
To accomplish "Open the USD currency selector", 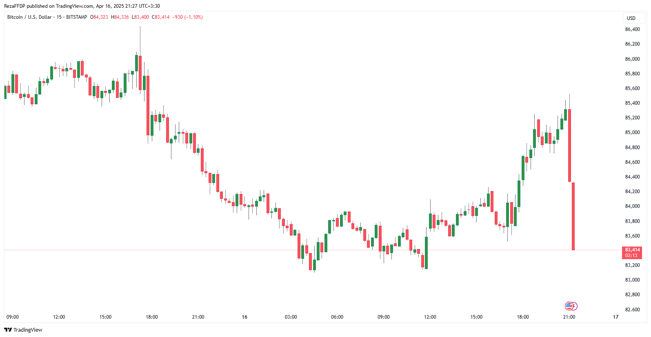I will pyautogui.click(x=631, y=18).
